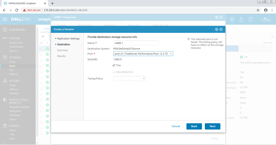276x145 pixels.
Task: Click the add LUN plus icon
Action: coord(43,37)
